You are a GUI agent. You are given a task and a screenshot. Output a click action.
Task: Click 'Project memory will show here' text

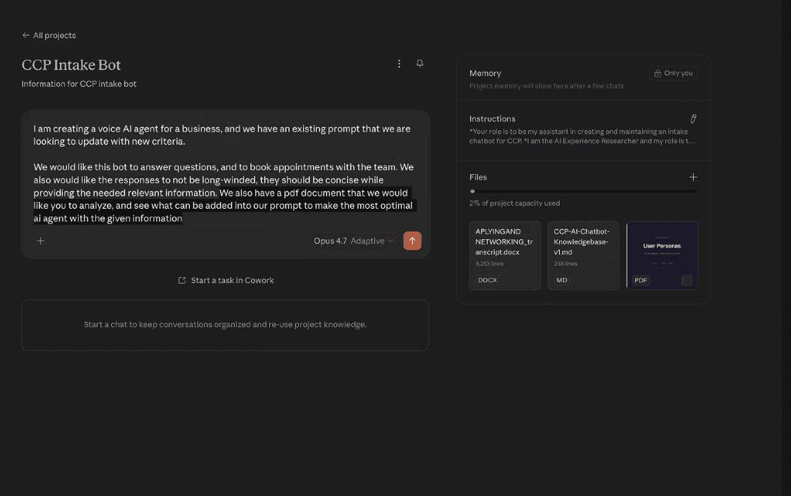(547, 86)
